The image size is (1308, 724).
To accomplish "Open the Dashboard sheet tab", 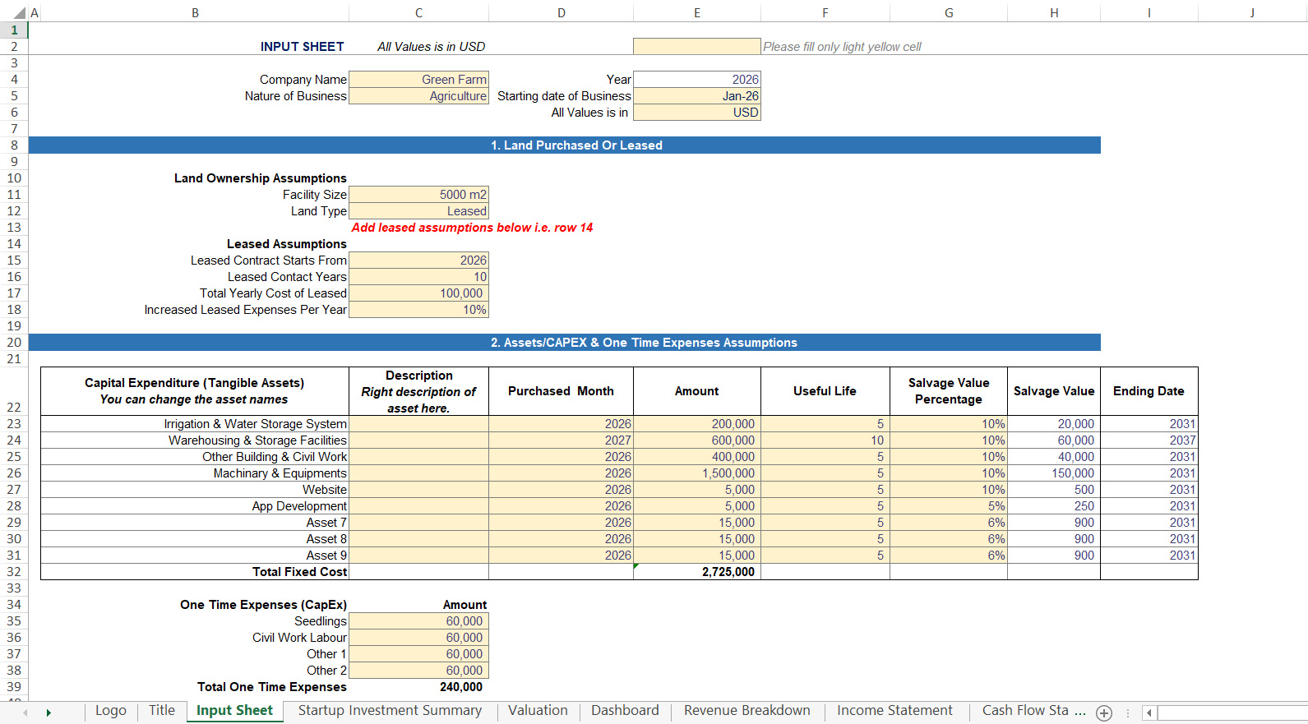I will point(625,711).
